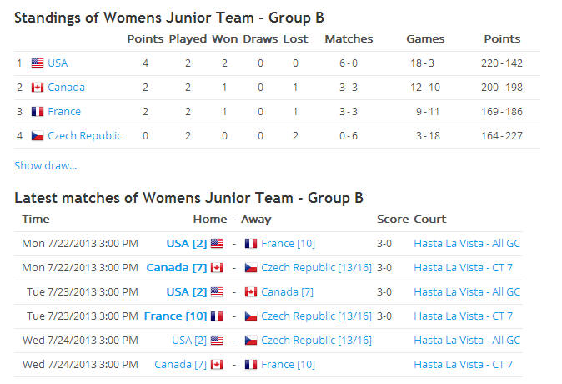Click the Czech Republic flag in standings
The height and width of the screenshot is (384, 562).
tap(38, 136)
